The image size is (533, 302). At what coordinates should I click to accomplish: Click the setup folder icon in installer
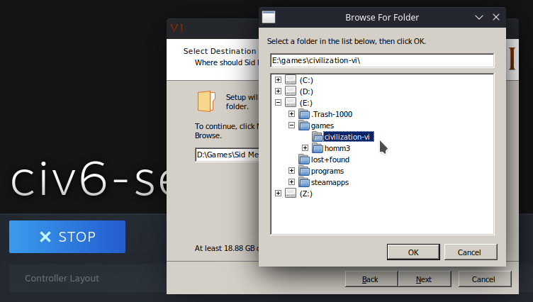coord(206,101)
